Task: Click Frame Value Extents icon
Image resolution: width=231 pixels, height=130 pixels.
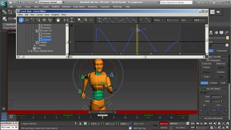Action: [72, 20]
